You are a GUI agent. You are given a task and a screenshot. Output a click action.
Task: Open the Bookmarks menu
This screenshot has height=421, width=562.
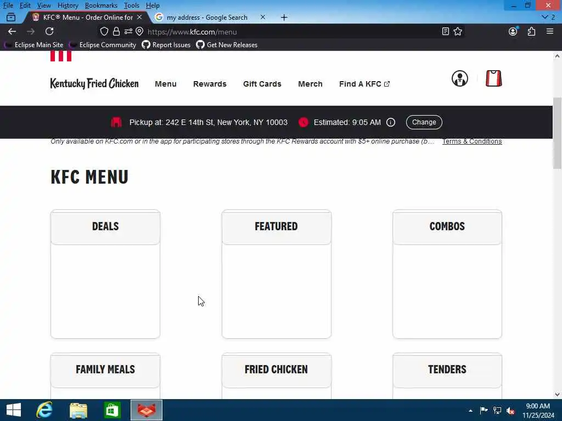(101, 5)
